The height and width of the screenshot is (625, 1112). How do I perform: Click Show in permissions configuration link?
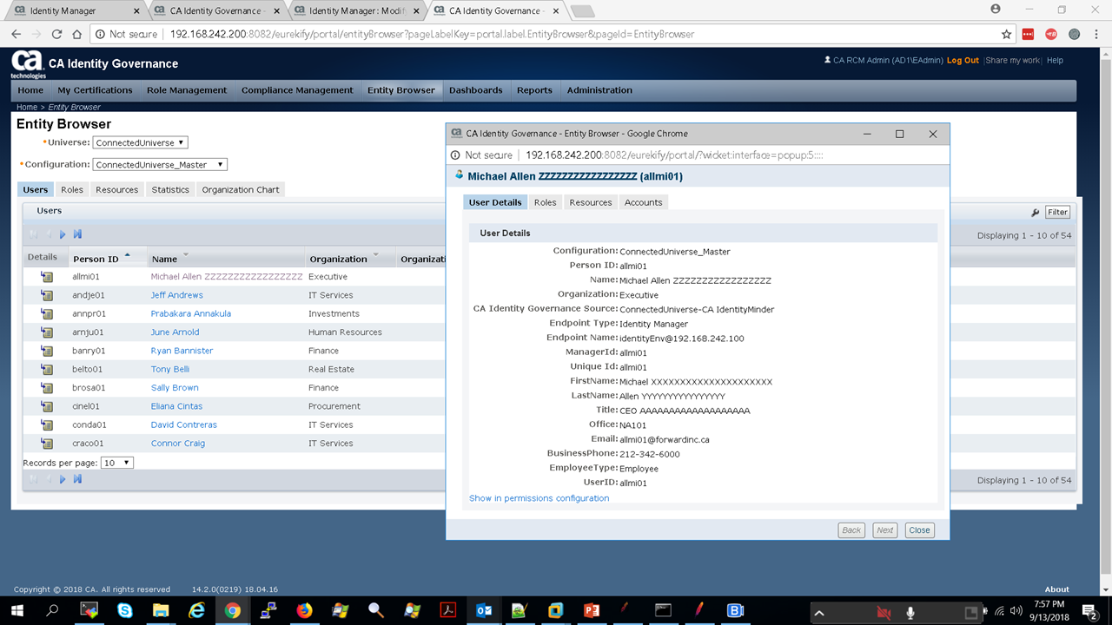coord(539,498)
